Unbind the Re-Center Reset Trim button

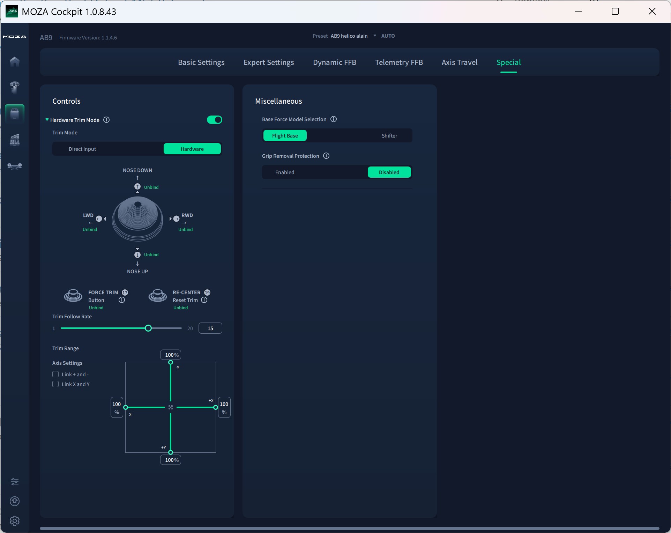[x=180, y=308]
